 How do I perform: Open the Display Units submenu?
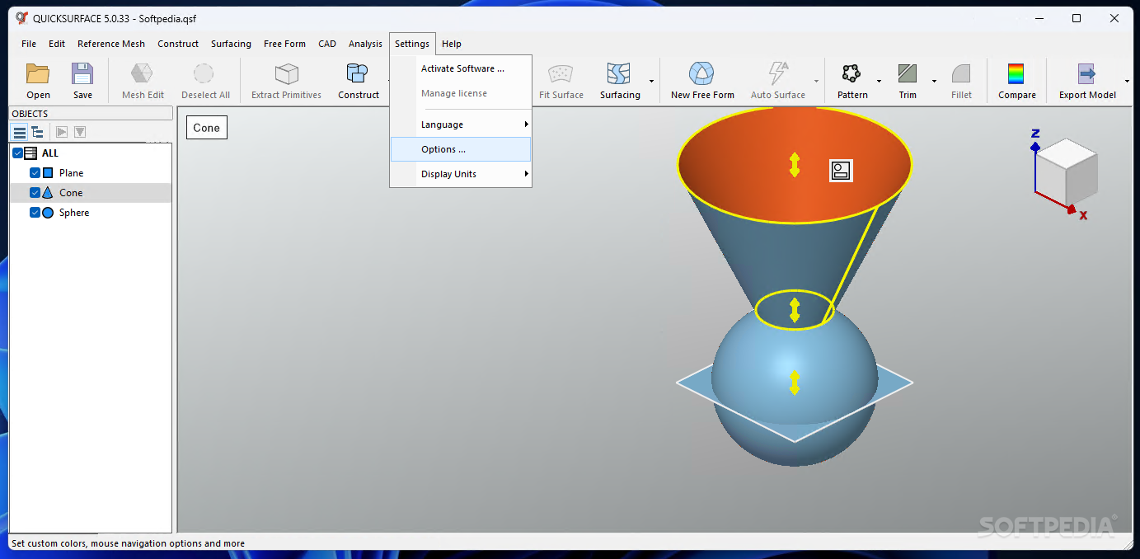(461, 174)
